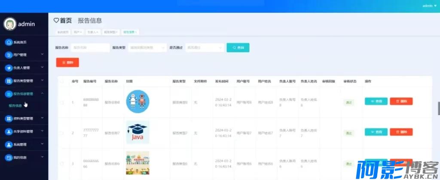The image size is (440, 180).
Task: Switch to the 报告类型 tab
Action: pyautogui.click(x=111, y=32)
